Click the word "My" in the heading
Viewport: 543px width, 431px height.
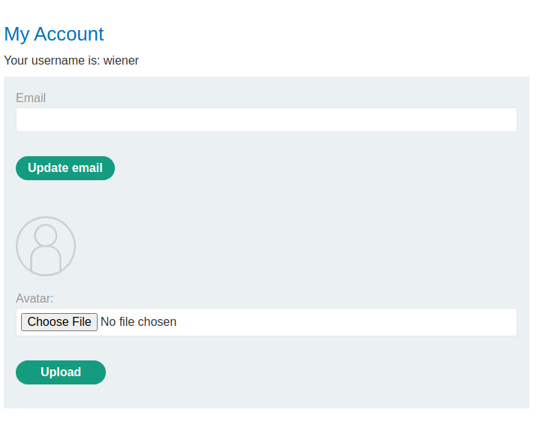[x=17, y=34]
